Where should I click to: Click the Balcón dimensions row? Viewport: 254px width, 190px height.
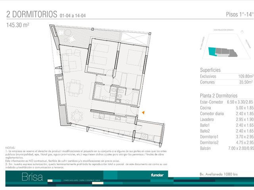click(227, 148)
